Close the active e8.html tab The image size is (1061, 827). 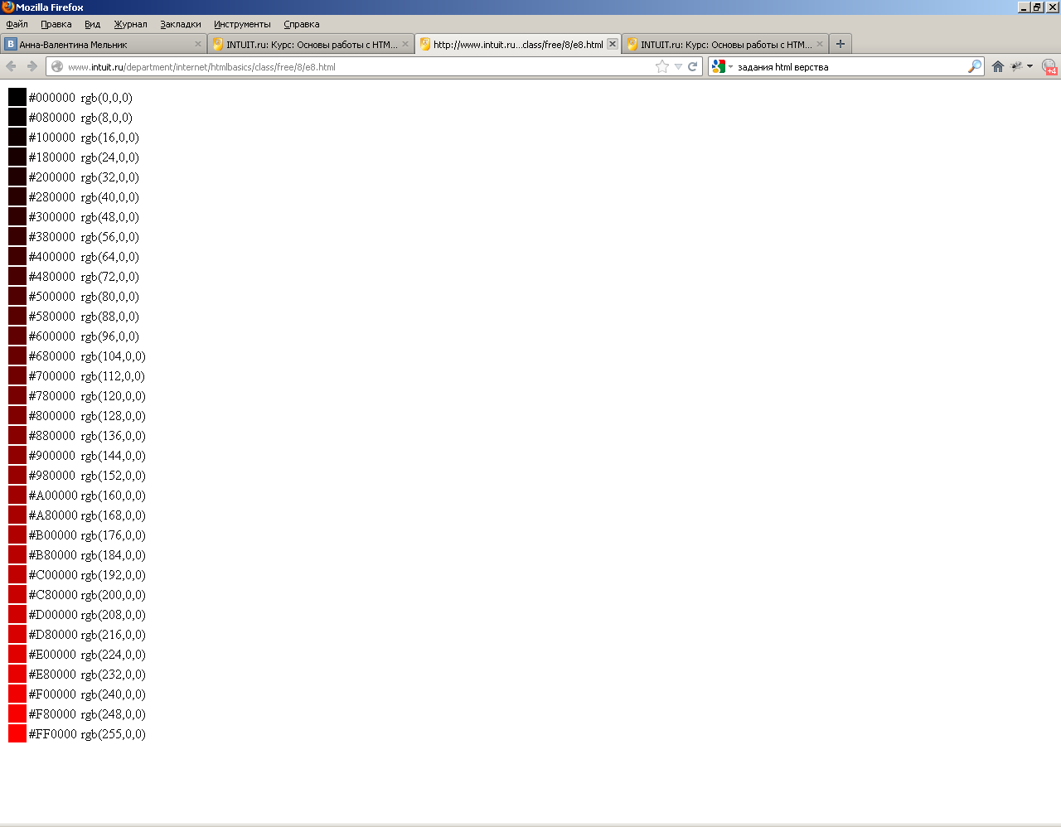[x=613, y=44]
